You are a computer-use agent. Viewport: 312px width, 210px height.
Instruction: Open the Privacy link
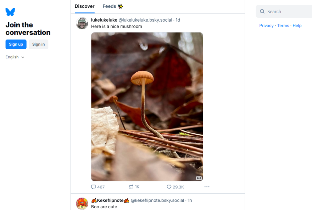click(x=266, y=25)
